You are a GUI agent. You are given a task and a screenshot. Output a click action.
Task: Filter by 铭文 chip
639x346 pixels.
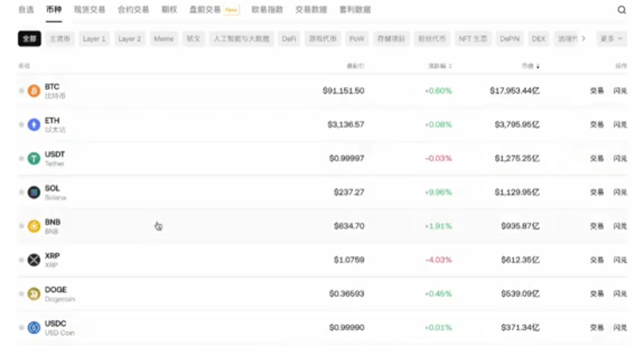tap(193, 39)
